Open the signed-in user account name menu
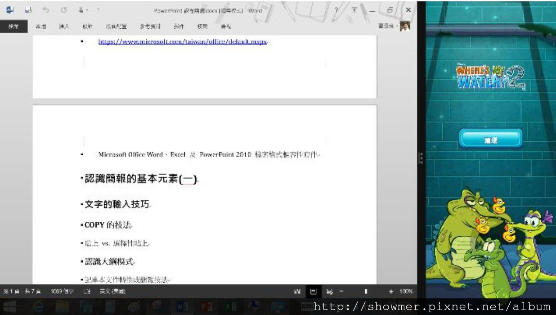 click(x=388, y=27)
